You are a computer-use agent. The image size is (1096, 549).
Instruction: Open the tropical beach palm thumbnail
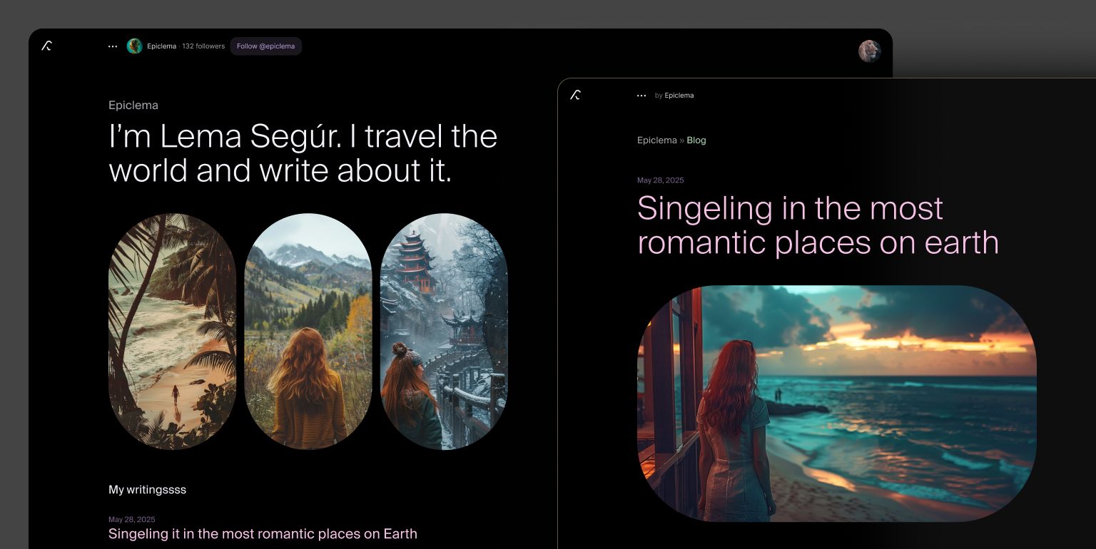[x=172, y=332]
